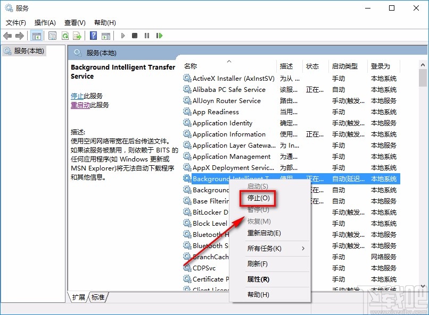Click the Stop Service square icon
429x315 pixels.
coord(135,36)
